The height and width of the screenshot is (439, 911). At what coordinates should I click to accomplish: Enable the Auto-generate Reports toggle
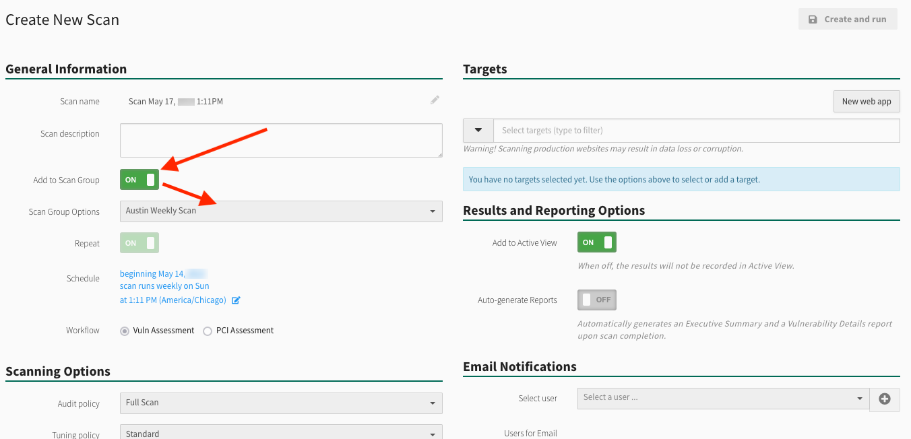coord(596,300)
